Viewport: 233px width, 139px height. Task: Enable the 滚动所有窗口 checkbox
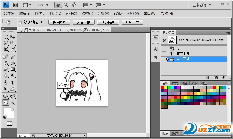[20, 22]
